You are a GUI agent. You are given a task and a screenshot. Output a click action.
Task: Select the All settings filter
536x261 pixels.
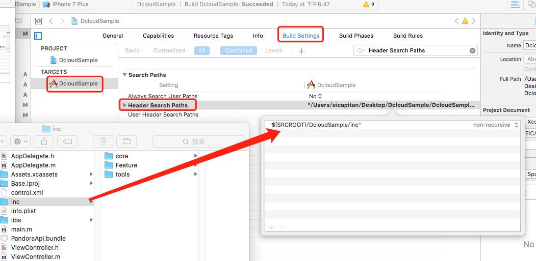(201, 50)
